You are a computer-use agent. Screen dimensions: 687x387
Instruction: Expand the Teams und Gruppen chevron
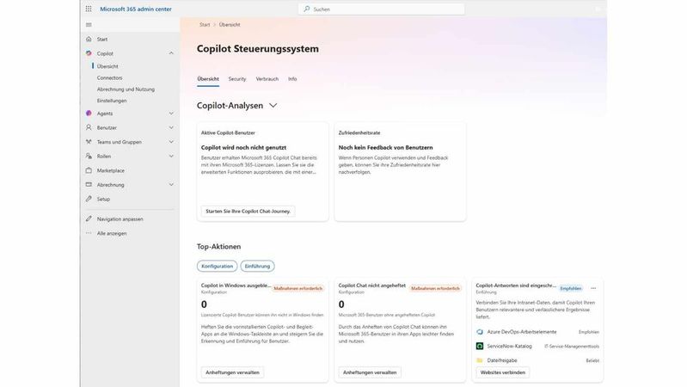[x=171, y=142]
